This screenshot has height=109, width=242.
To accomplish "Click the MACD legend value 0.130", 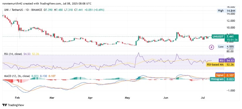I will pyautogui.click(x=43, y=76).
